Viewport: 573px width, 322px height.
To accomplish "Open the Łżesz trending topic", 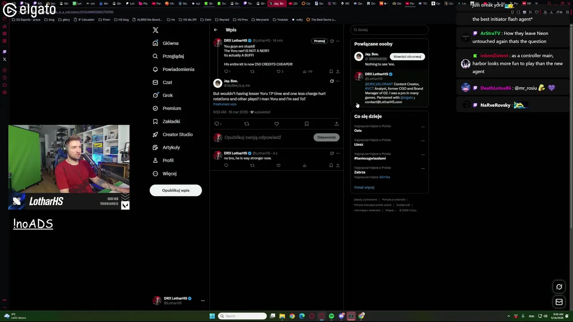I will pos(359,144).
